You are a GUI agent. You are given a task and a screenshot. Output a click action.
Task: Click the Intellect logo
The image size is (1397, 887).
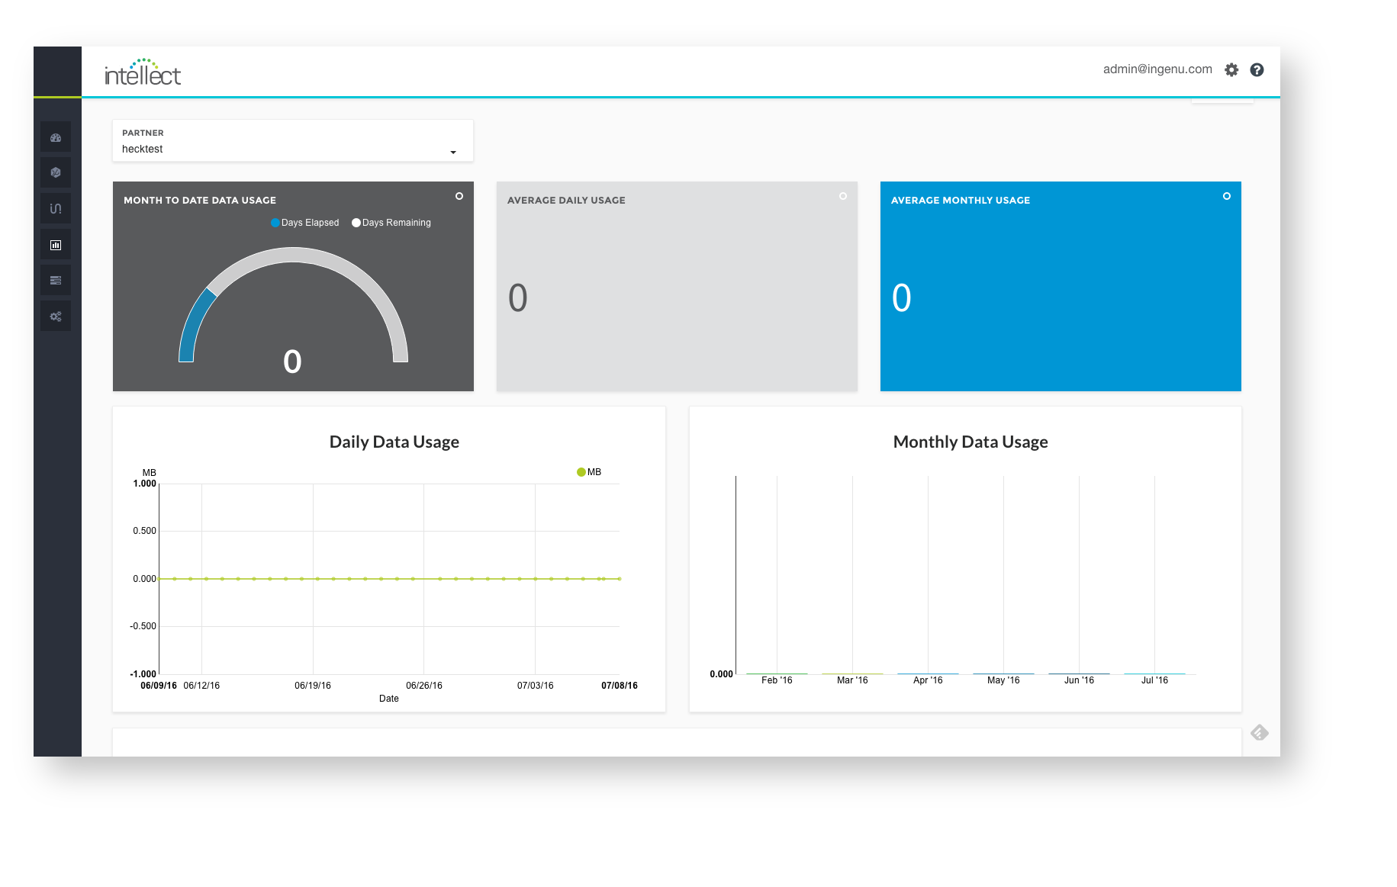coord(143,72)
